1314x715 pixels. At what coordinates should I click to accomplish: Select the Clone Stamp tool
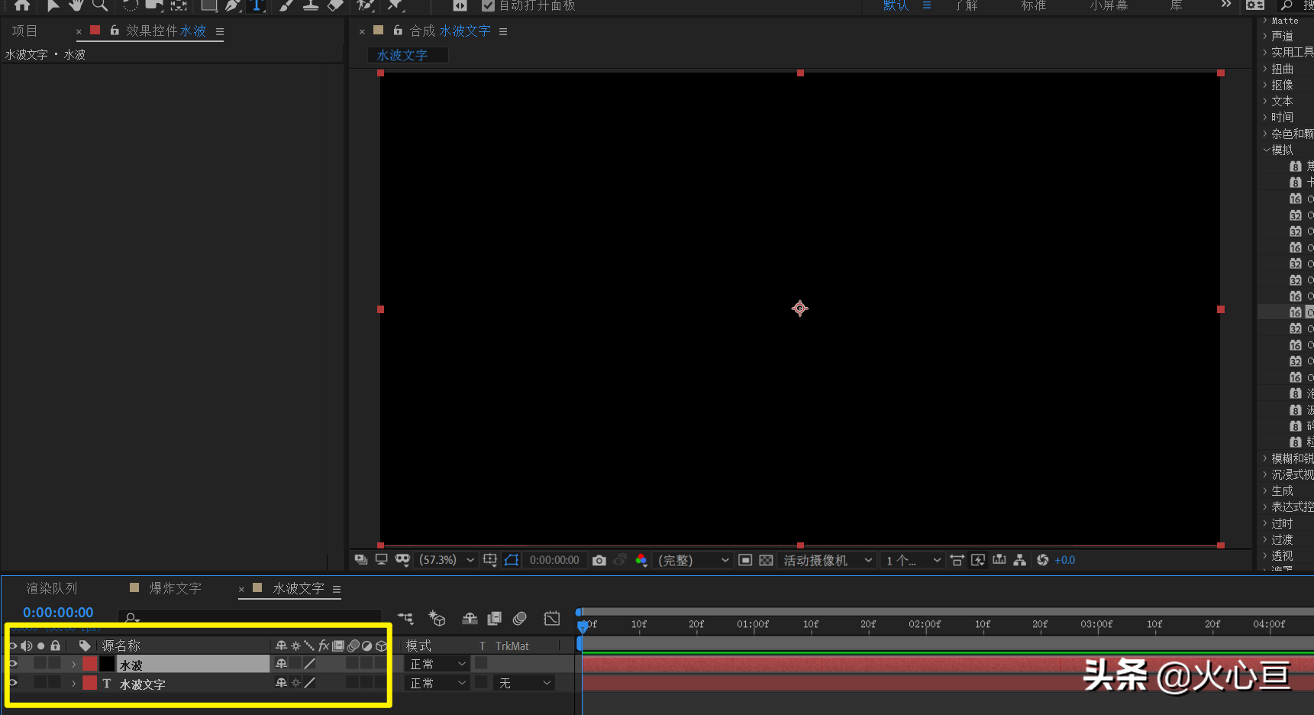[311, 5]
